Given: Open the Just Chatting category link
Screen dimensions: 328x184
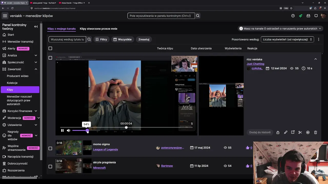Looking at the screenshot, I should pos(255,64).
